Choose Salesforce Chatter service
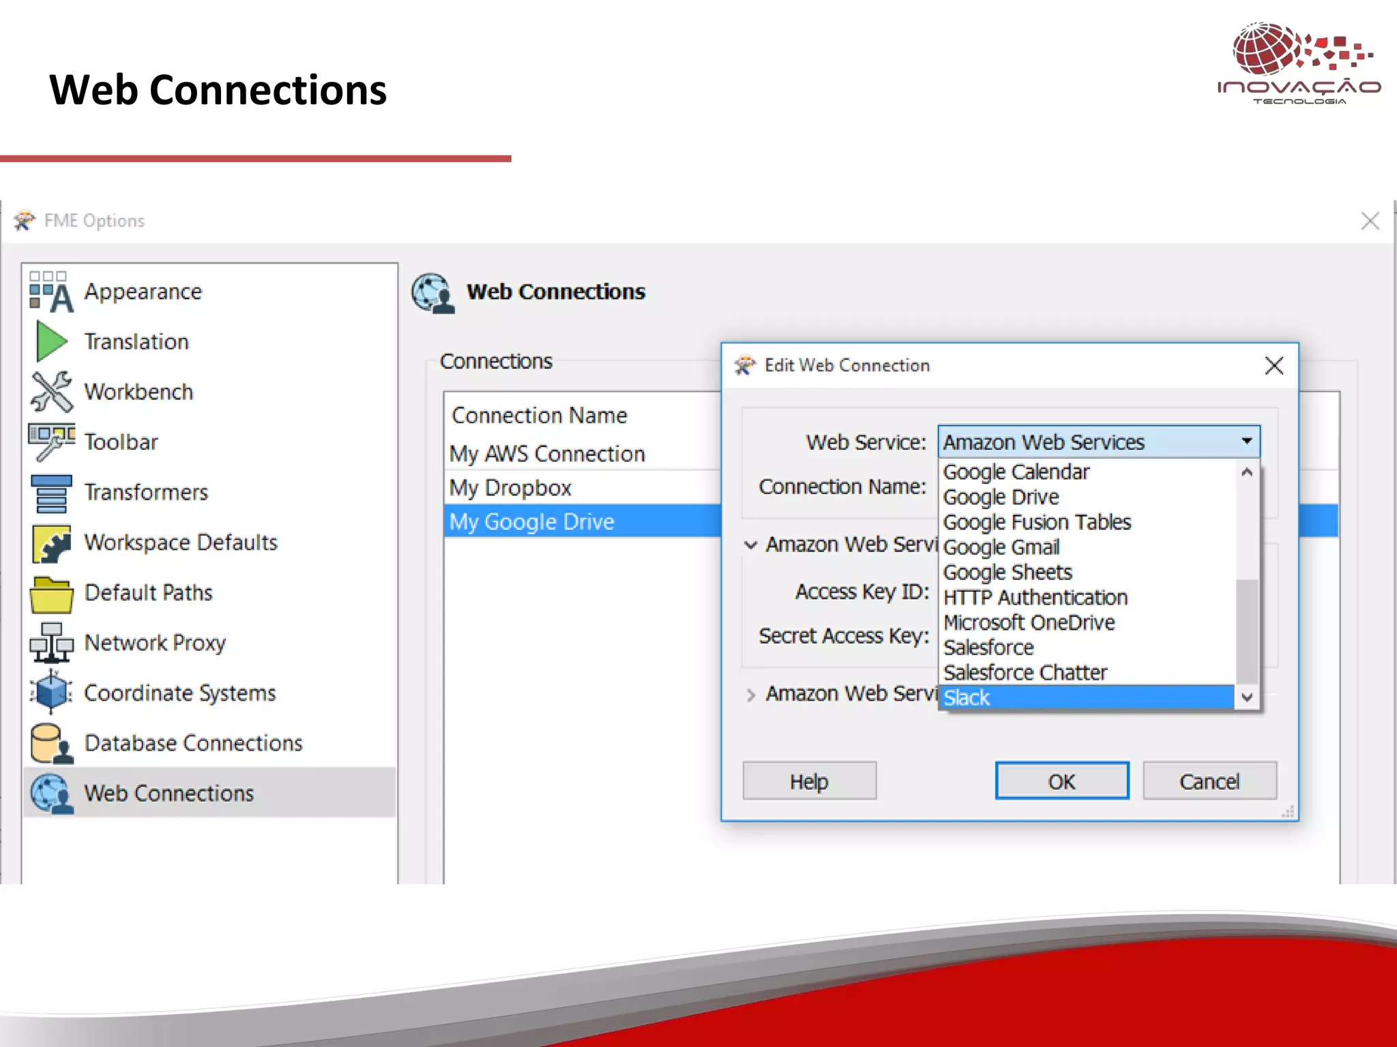Viewport: 1397px width, 1047px height. tap(1087, 673)
